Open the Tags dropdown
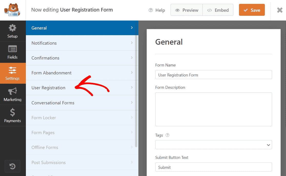The image size is (286, 176). point(213,144)
